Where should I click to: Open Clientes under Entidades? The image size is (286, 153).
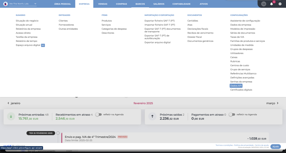63,21
